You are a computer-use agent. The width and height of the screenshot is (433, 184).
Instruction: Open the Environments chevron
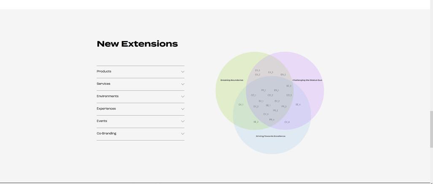pos(183,97)
